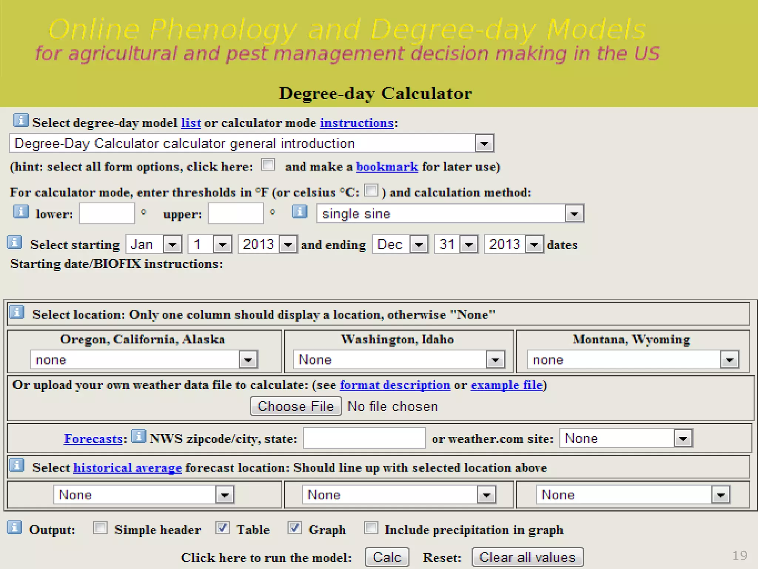Check Include precipitation in graph
This screenshot has height=569, width=758.
pyautogui.click(x=371, y=528)
